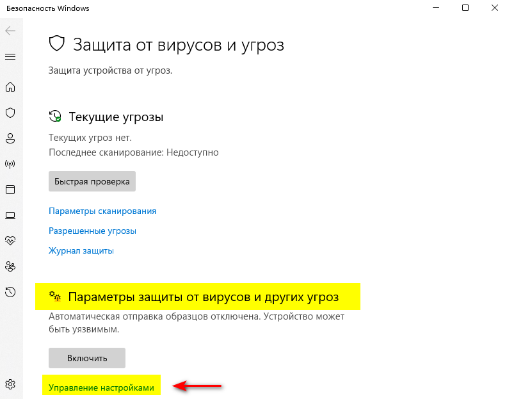The width and height of the screenshot is (507, 399).
Task: Open device performance and health heart icon
Action: 10,240
